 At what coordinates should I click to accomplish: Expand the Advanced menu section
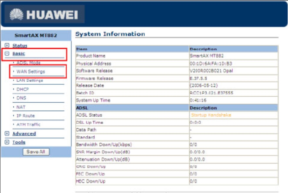point(7,133)
